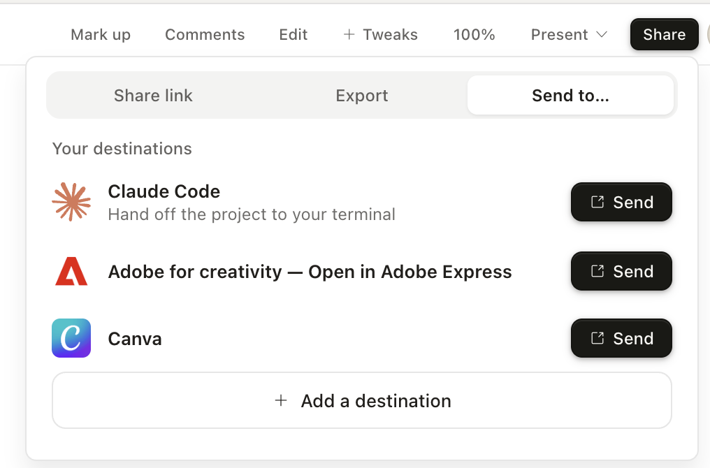Screen dimensions: 710x468
Task: Click the Canva destination name
Action: [134, 339]
